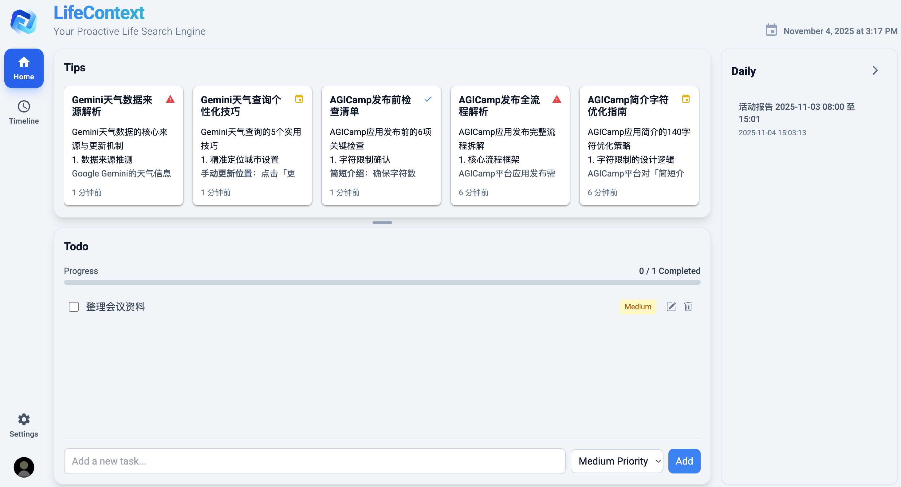Viewport: 901px width, 487px height.
Task: Click the red alert icon on Gemini天气数据来源解析 card
Action: pyautogui.click(x=170, y=99)
